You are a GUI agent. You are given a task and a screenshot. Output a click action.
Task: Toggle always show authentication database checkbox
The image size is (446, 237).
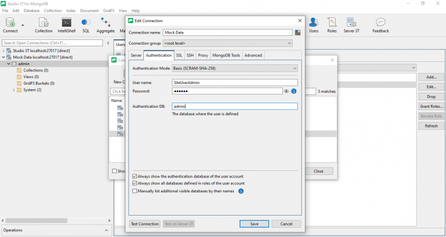click(135, 176)
